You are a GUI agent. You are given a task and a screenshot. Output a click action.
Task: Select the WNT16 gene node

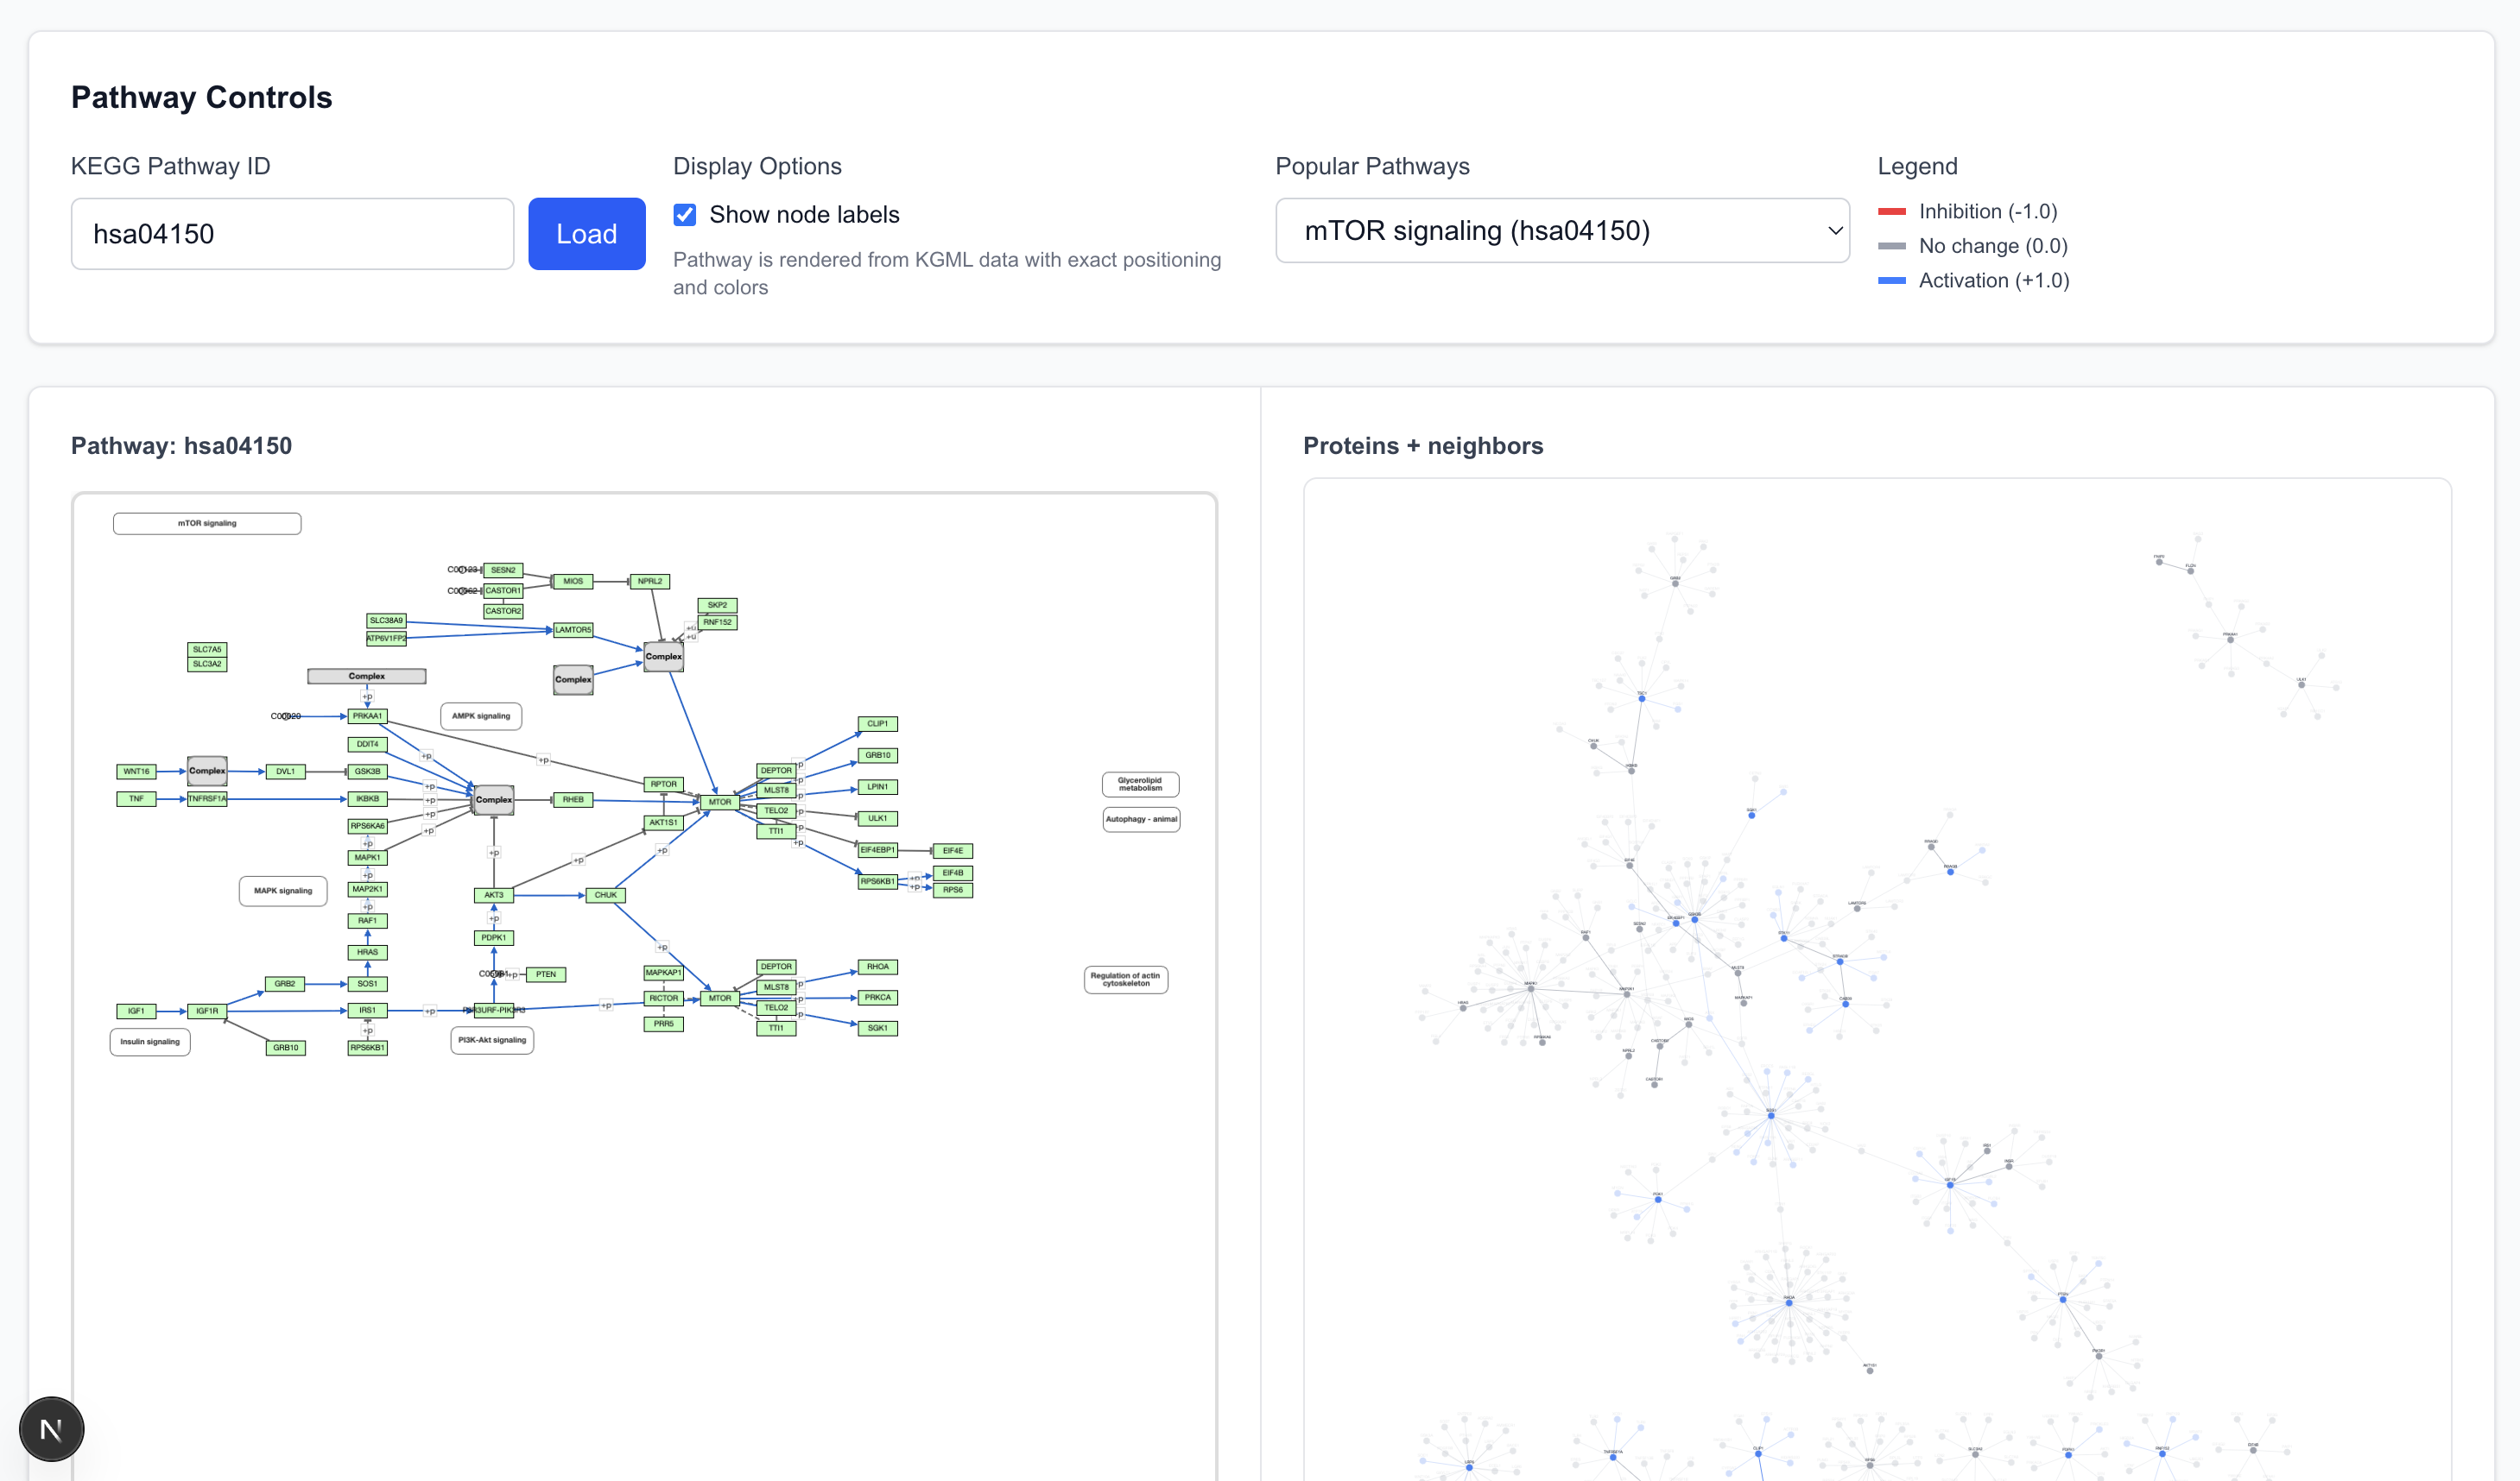[x=136, y=772]
